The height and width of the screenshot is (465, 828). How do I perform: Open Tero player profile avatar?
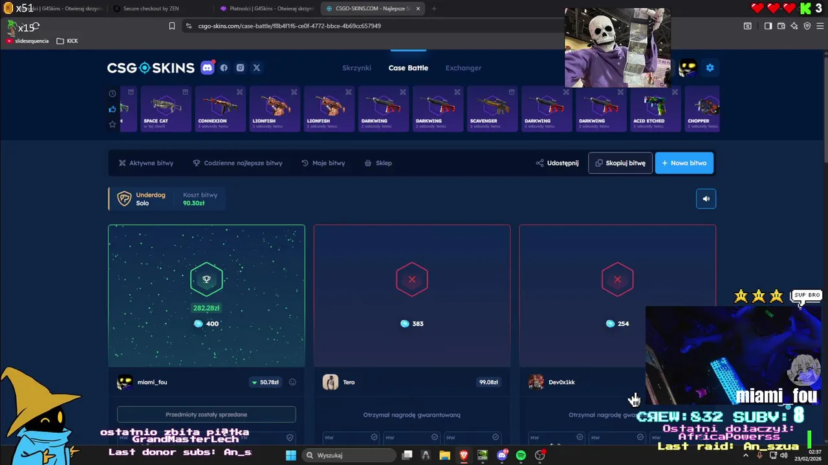click(x=330, y=382)
